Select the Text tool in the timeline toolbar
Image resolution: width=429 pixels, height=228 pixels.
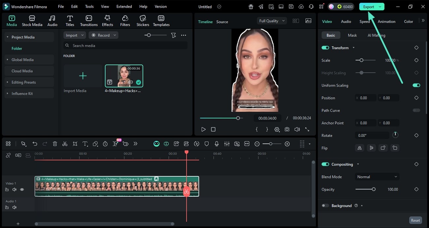85,144
